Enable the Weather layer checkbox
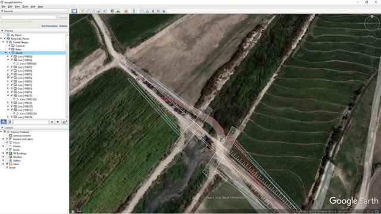Image resolution: width=381 pixels, height=214 pixels. coord(7,157)
